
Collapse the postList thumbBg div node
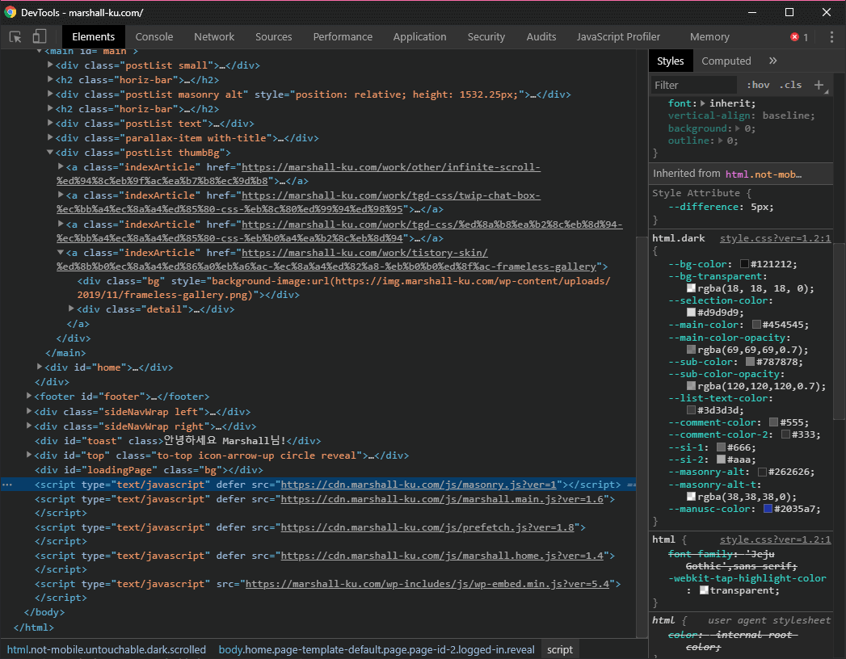50,153
